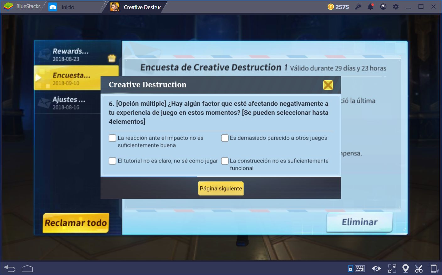Click the Eliminar button

[359, 222]
